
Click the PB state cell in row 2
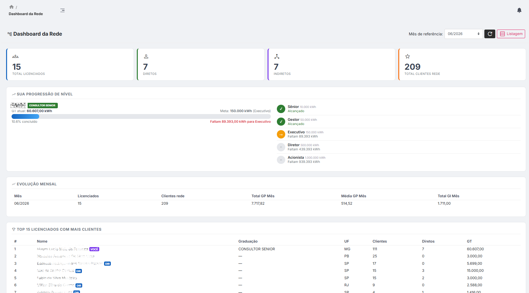pos(347,256)
